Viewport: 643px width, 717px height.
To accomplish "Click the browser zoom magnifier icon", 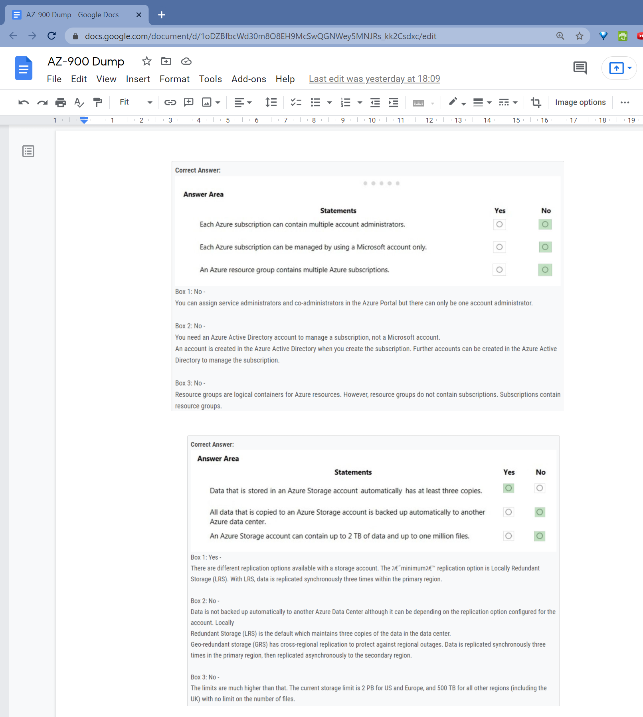I will [560, 36].
